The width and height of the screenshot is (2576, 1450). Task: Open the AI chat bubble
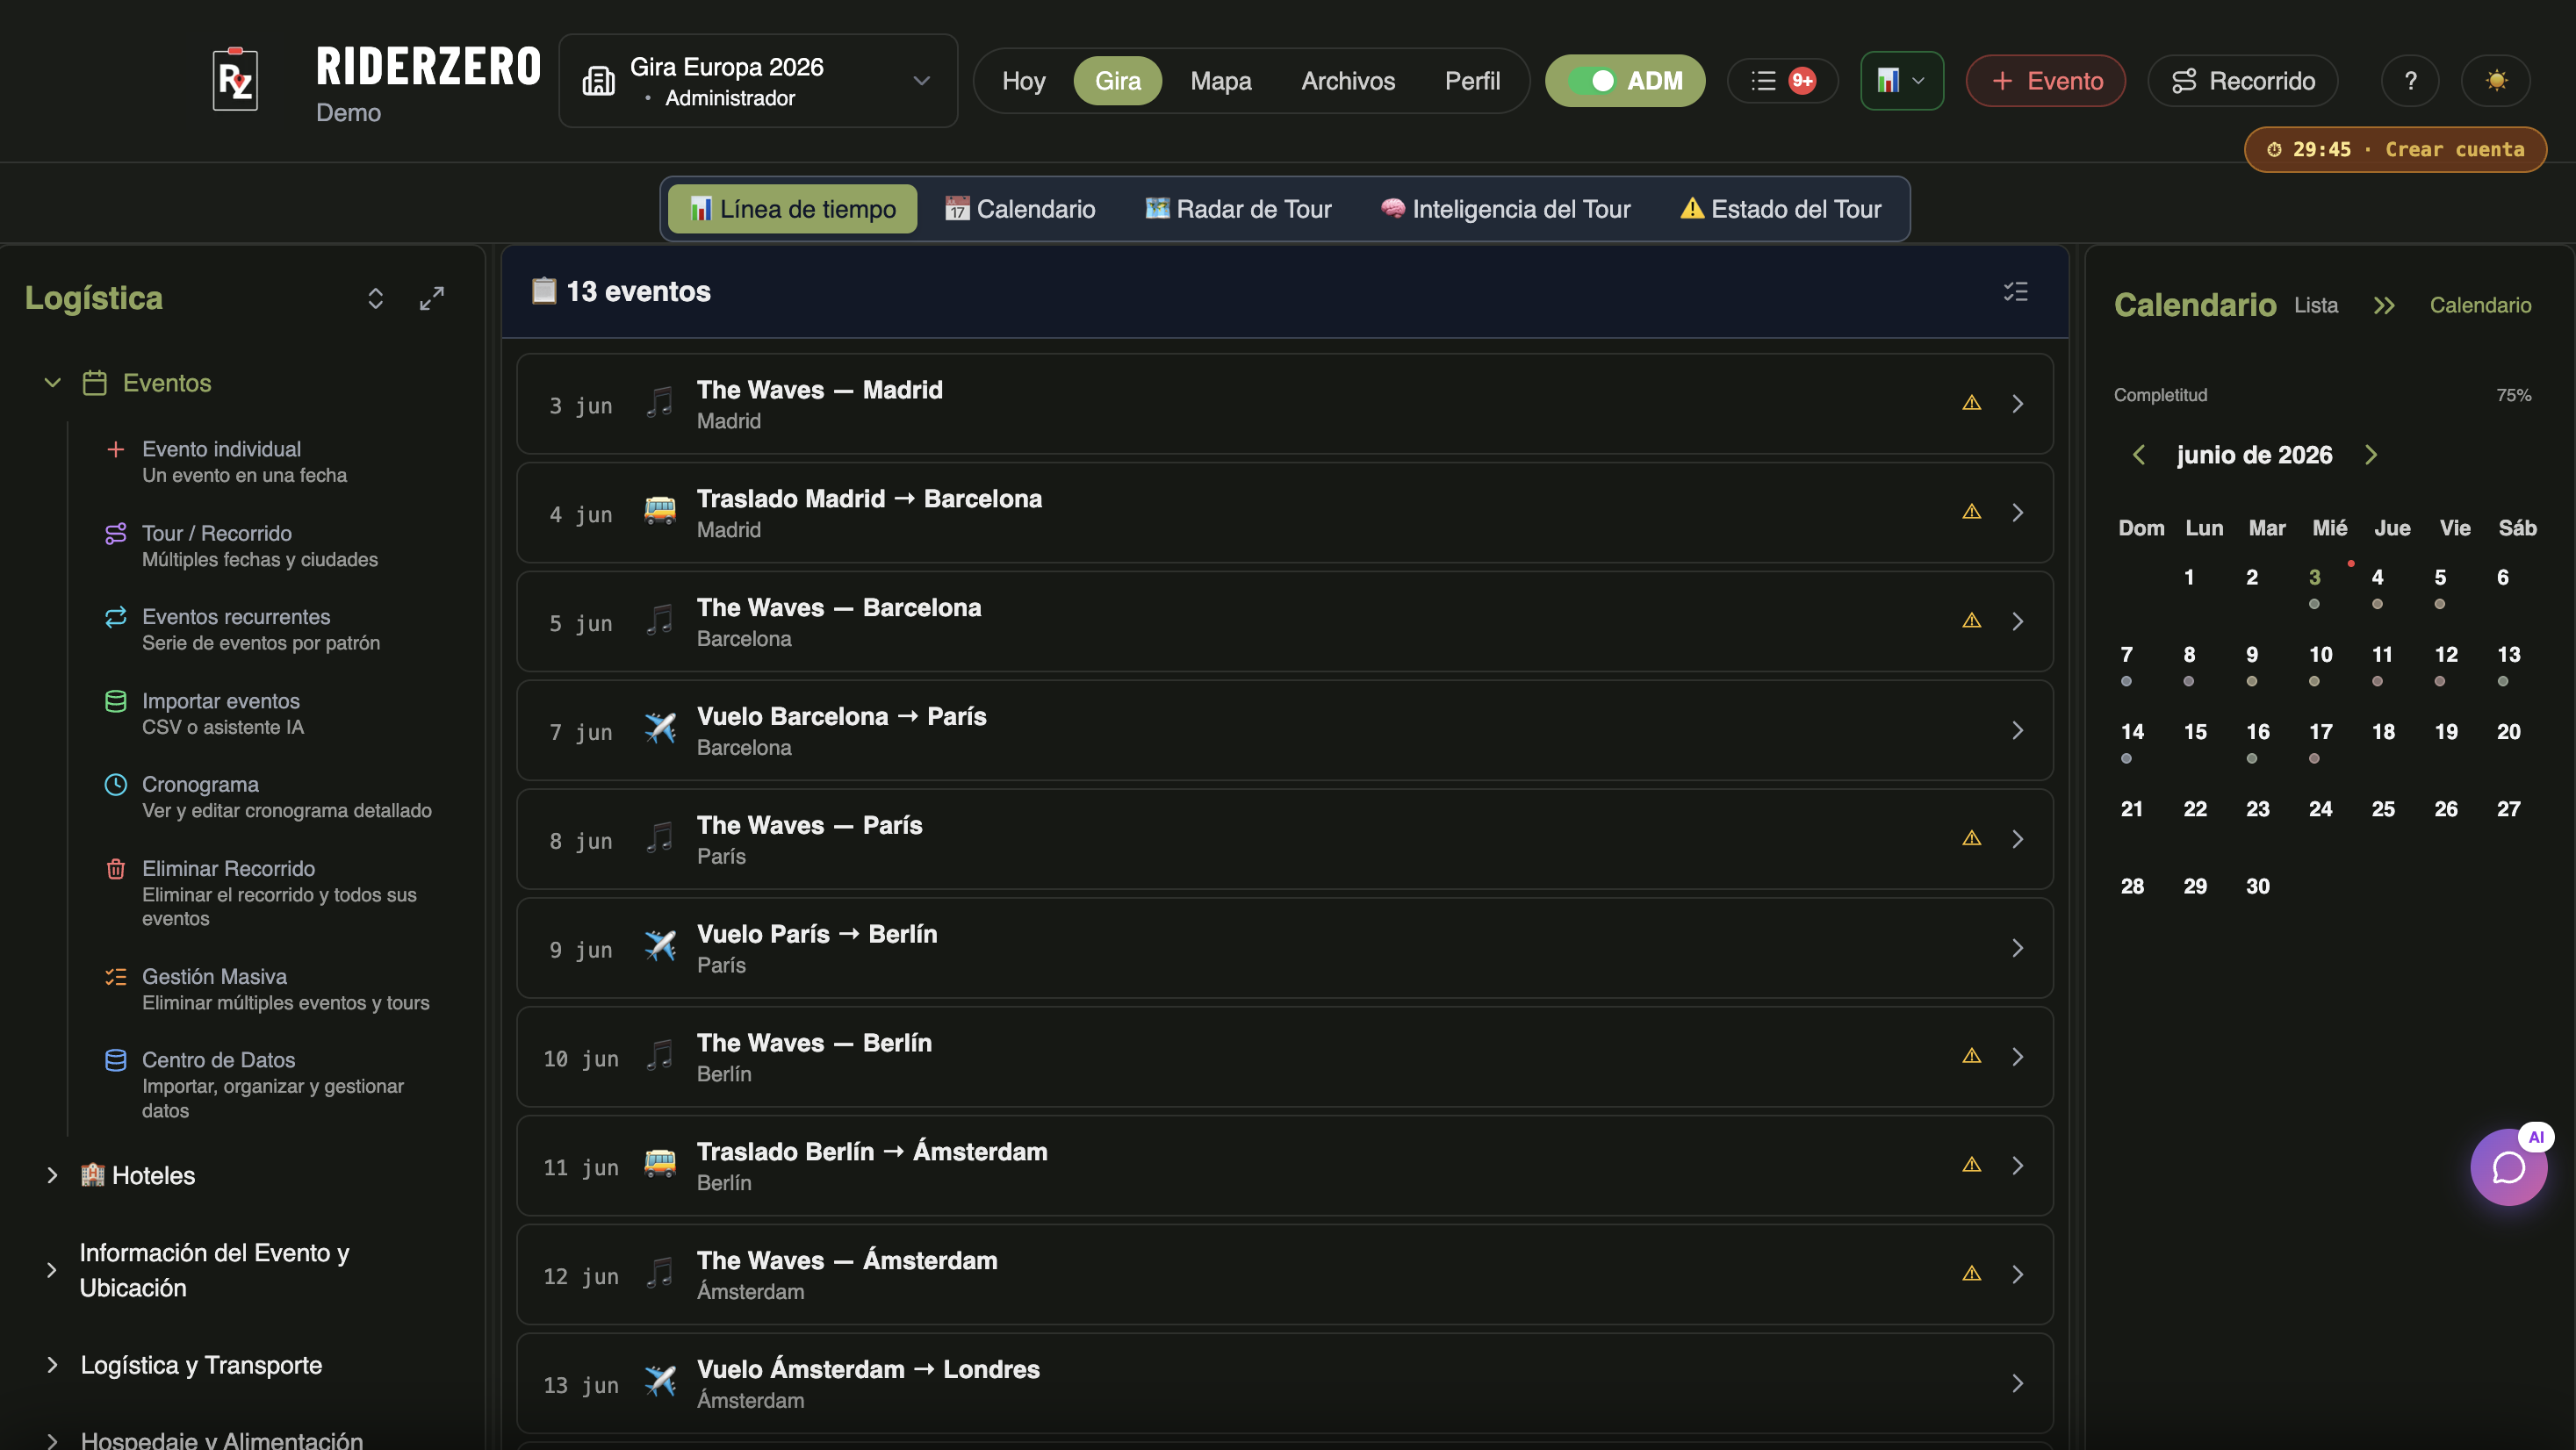click(x=2508, y=1167)
